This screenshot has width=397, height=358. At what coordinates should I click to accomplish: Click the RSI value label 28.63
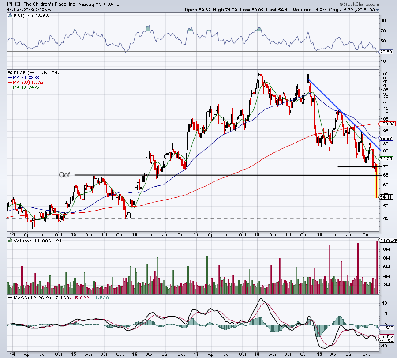(x=386, y=52)
